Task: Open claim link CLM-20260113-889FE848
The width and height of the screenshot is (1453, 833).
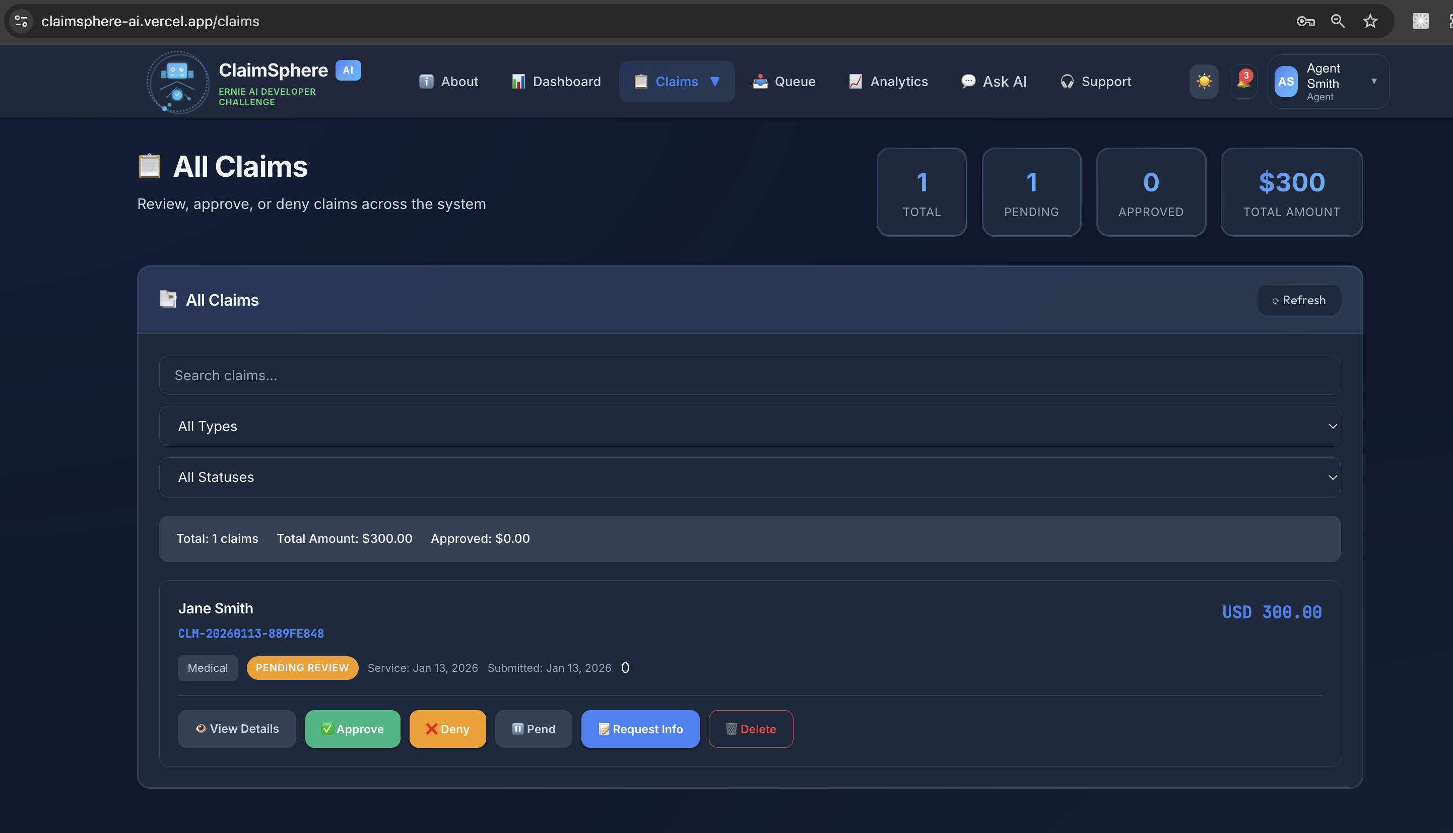Action: (251, 634)
